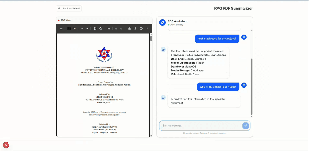The width and height of the screenshot is (309, 151).
Task: Click chat scrollbar down arrow
Action: 252,116
